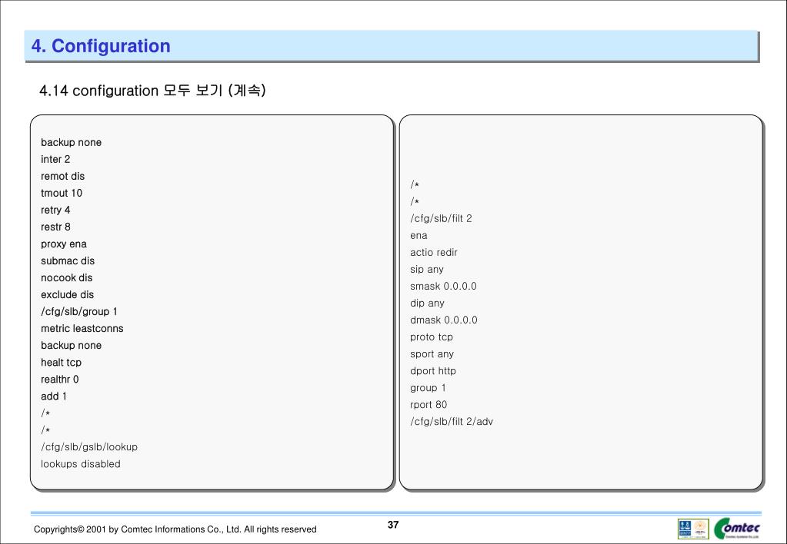Select the 'proxy ena' line
Image resolution: width=787 pixels, height=544 pixels.
[x=64, y=244]
